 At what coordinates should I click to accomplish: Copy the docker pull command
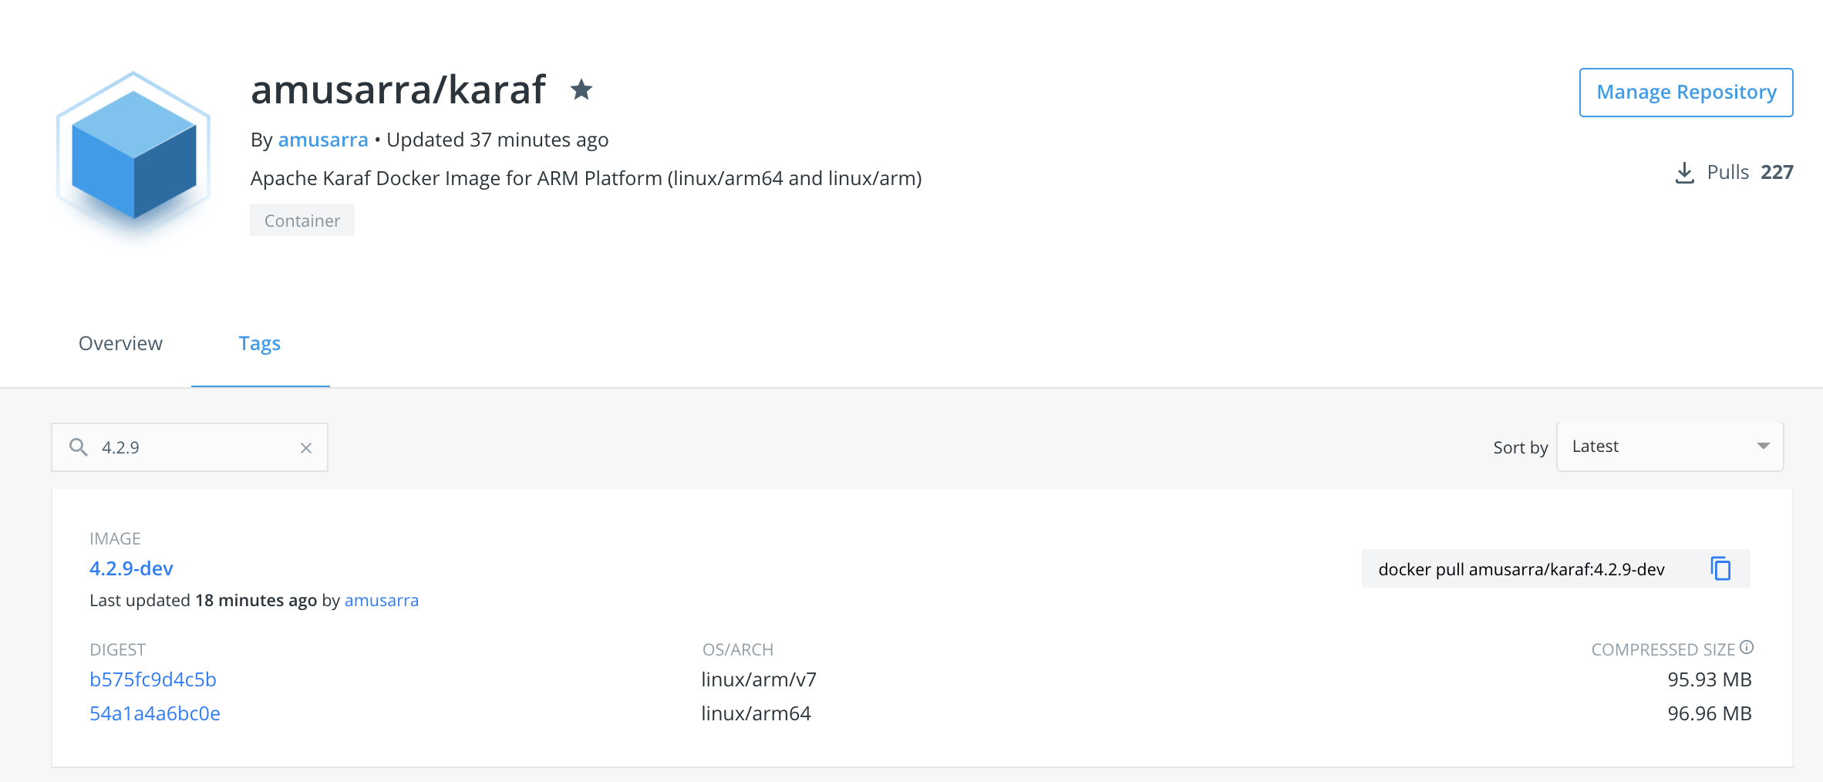(x=1720, y=568)
